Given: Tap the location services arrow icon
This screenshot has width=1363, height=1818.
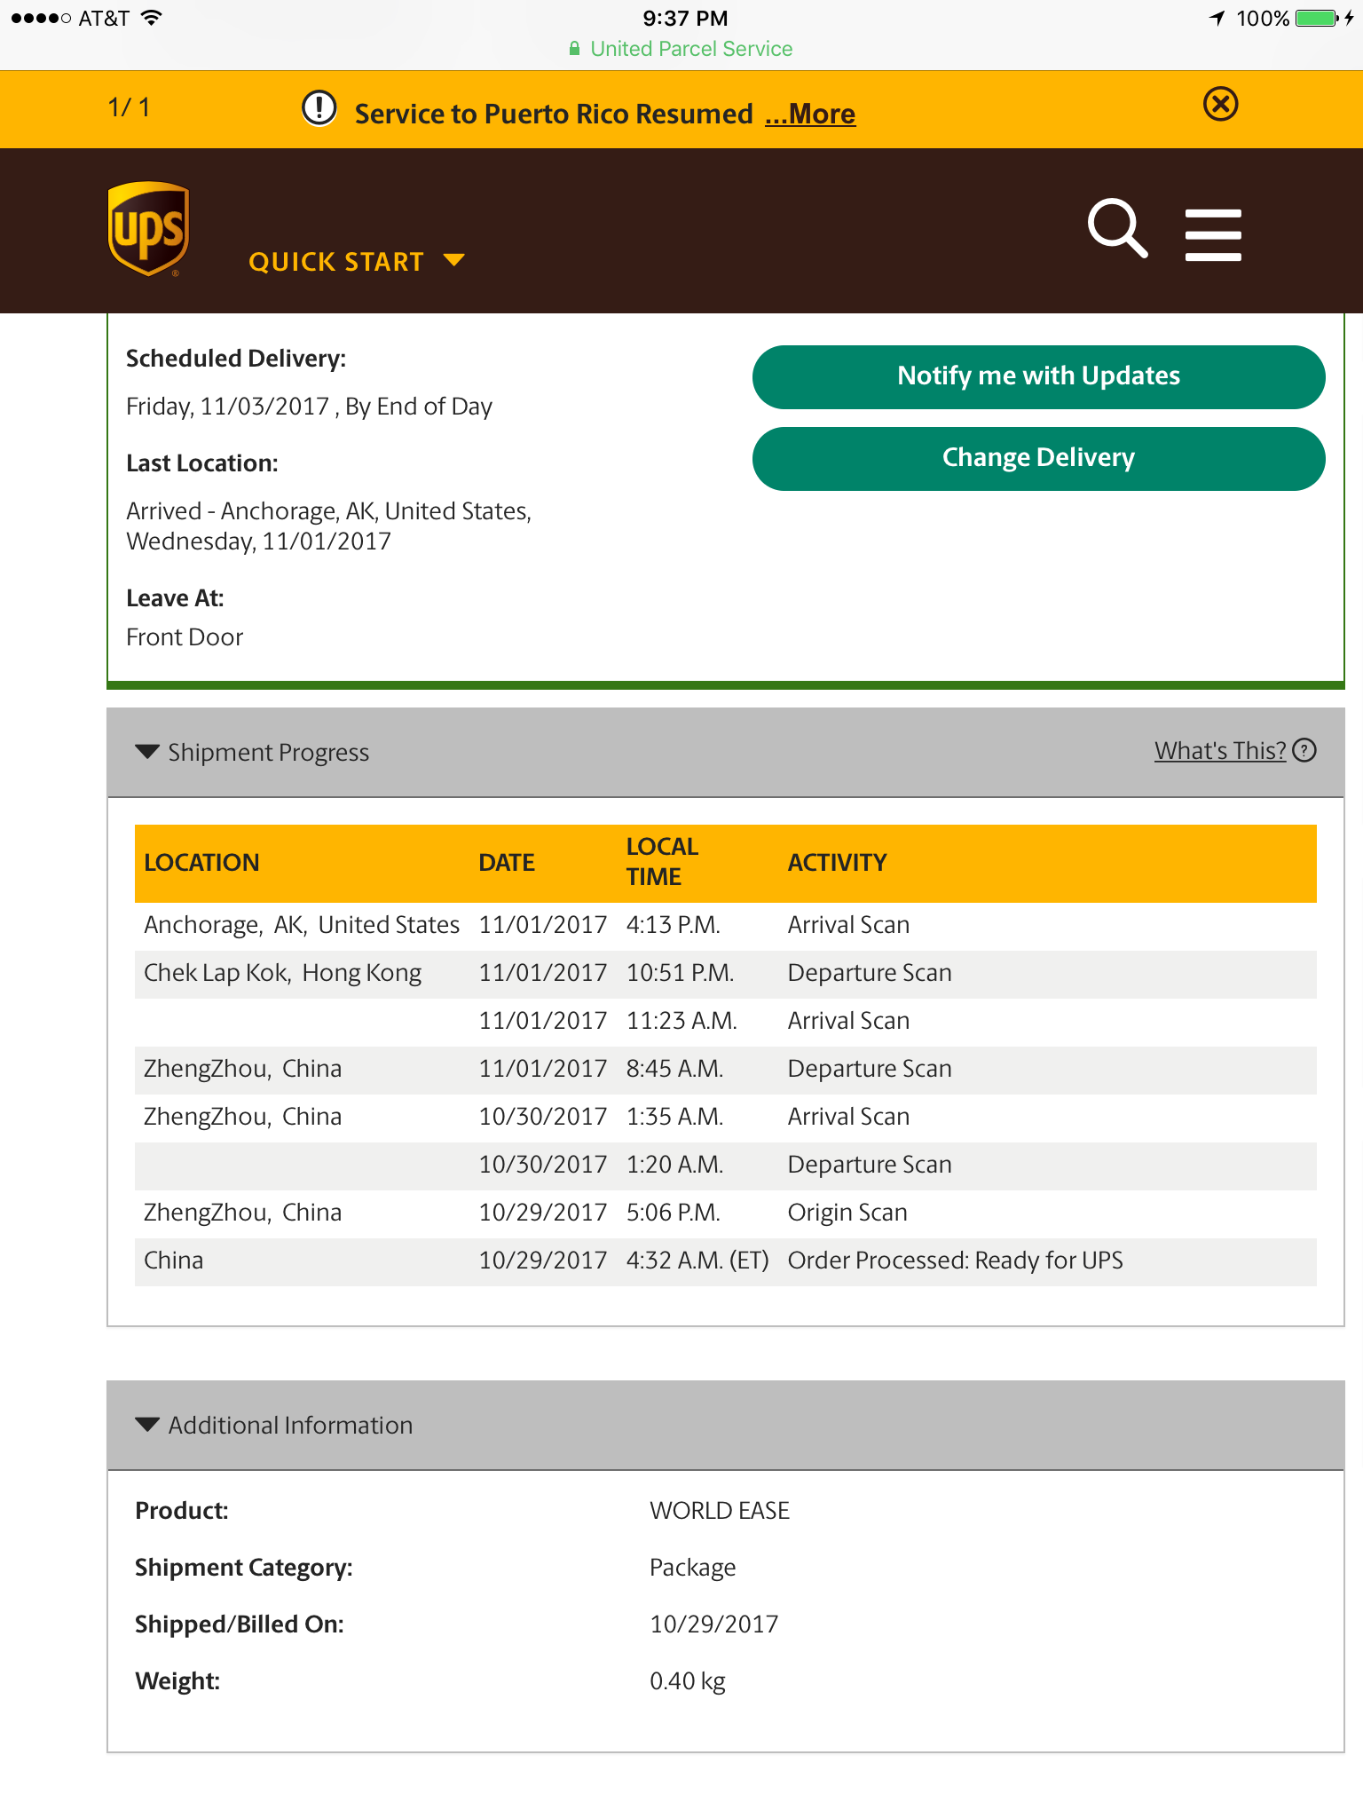Looking at the screenshot, I should coord(1217,18).
